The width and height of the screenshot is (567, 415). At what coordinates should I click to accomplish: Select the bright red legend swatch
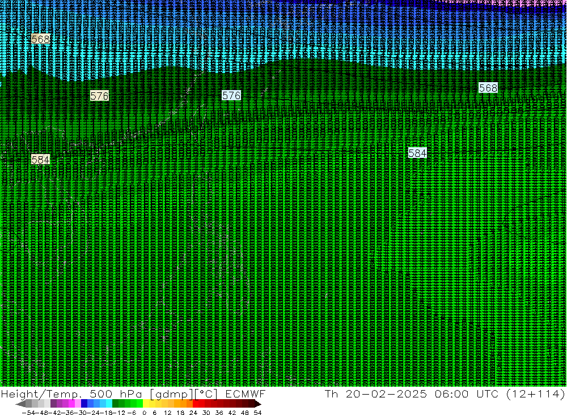point(196,404)
